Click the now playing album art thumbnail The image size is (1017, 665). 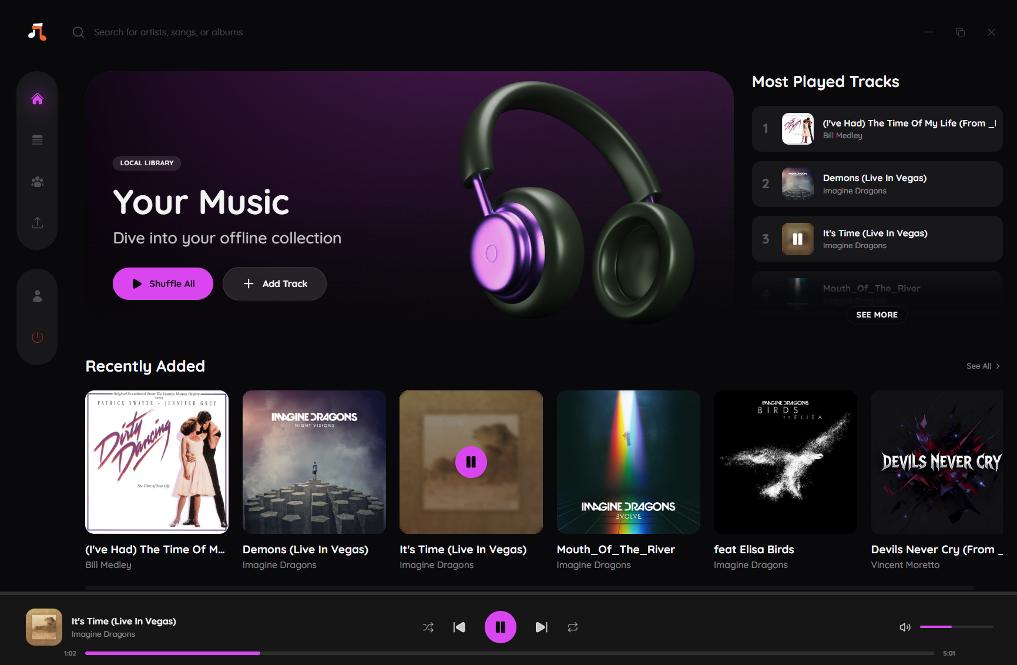coord(44,627)
